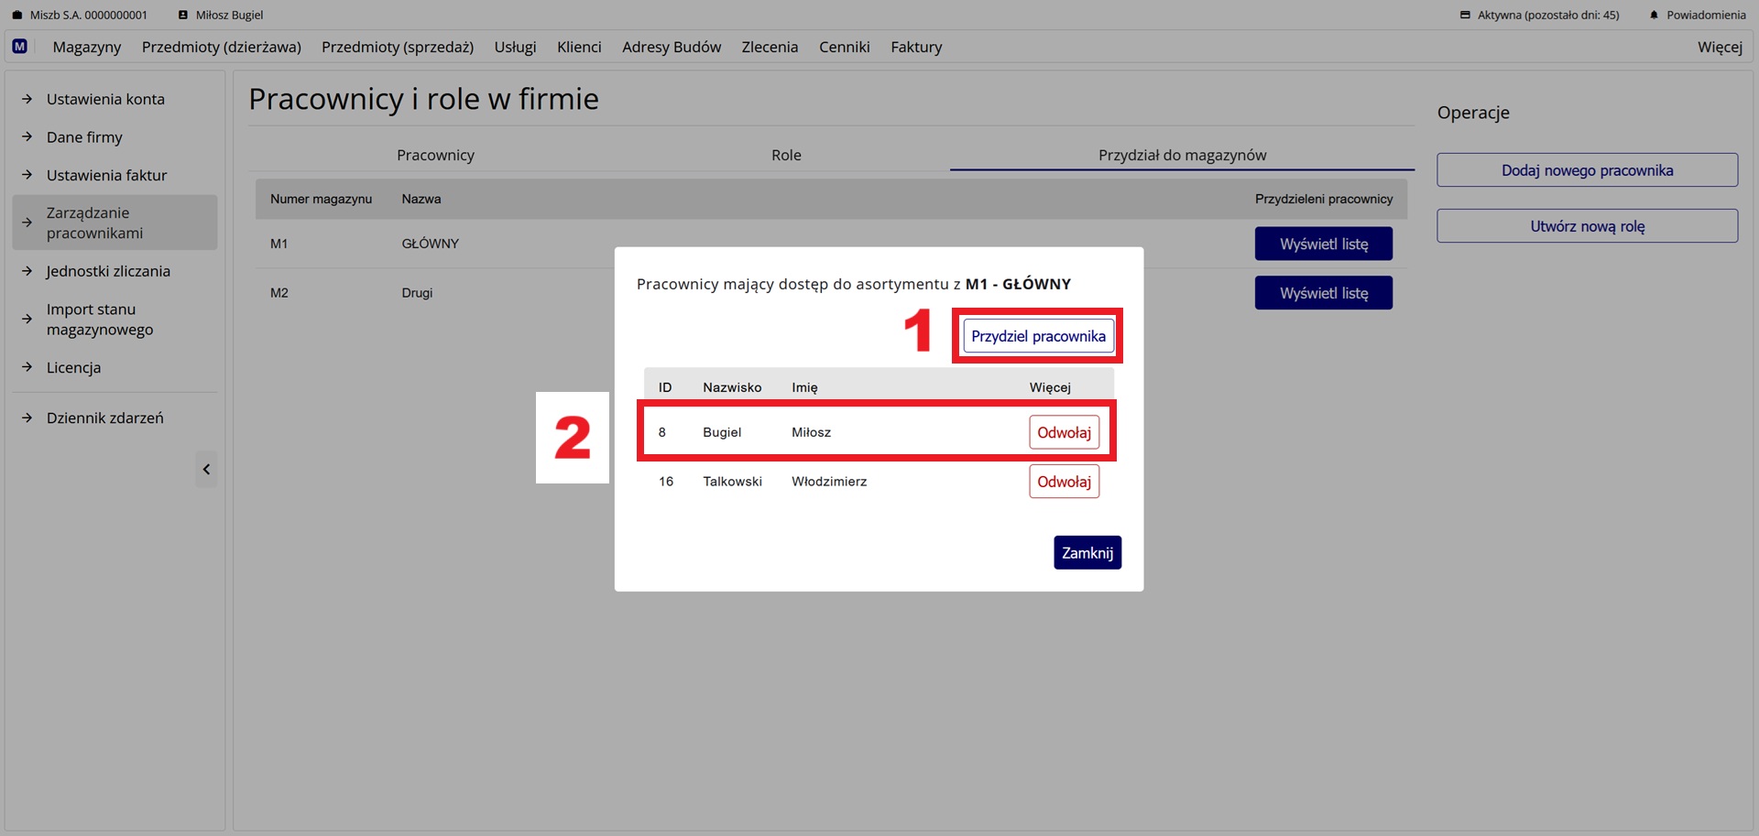Open Powiadomienia notifications bell
The width and height of the screenshot is (1759, 836).
click(1654, 15)
